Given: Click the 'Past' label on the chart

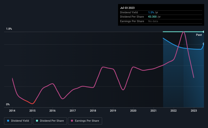Looking at the screenshot, I should [199, 35].
